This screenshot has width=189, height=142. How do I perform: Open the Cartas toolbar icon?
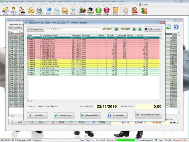click(x=116, y=11)
